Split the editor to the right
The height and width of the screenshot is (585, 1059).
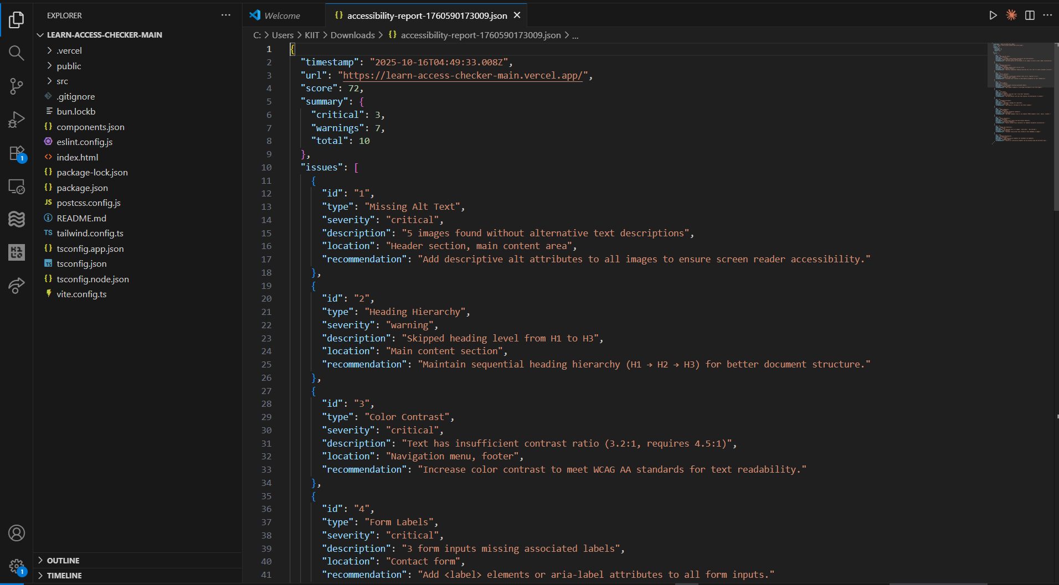[1030, 15]
